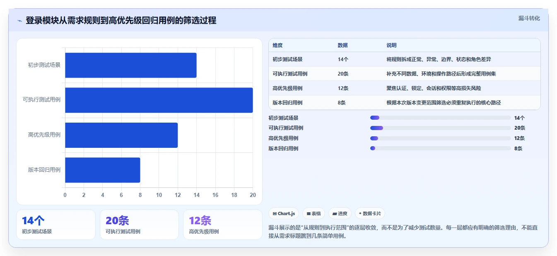Image resolution: width=557 pixels, height=256 pixels.
Task: Click description starting 将规则拆成正常
Action: (x=439, y=59)
